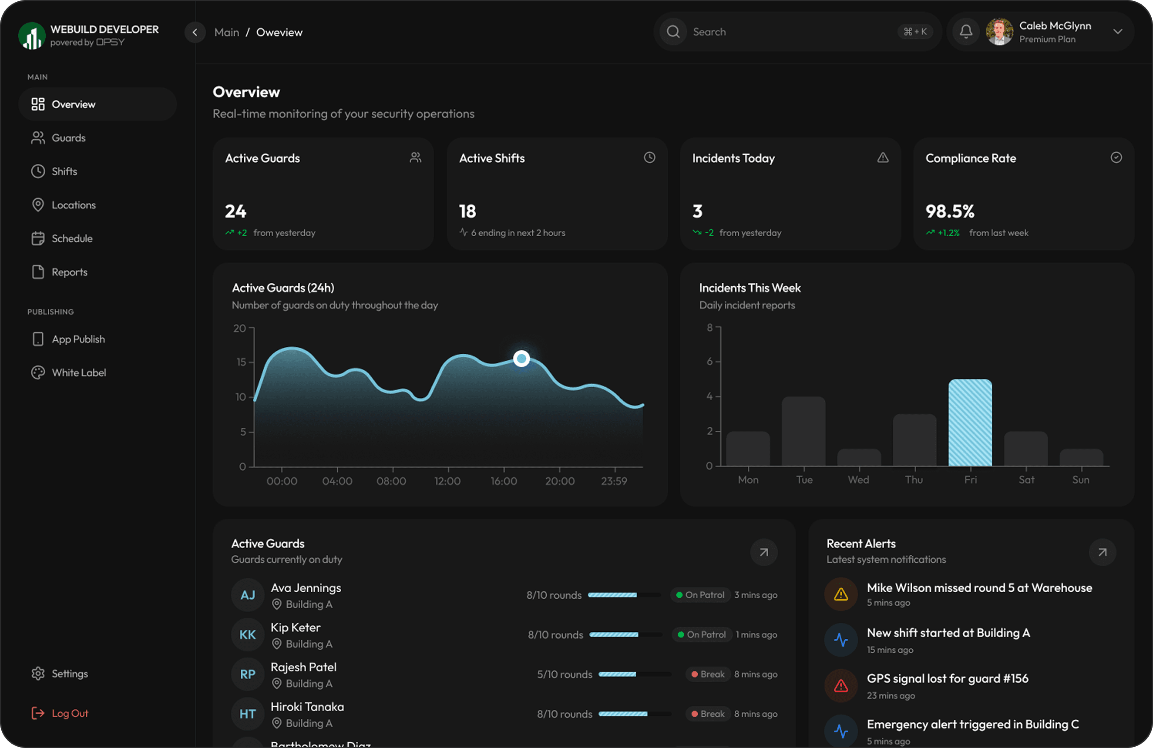Viewport: 1153px width, 748px height.
Task: Navigate to Schedule in the sidebar
Action: 97,238
